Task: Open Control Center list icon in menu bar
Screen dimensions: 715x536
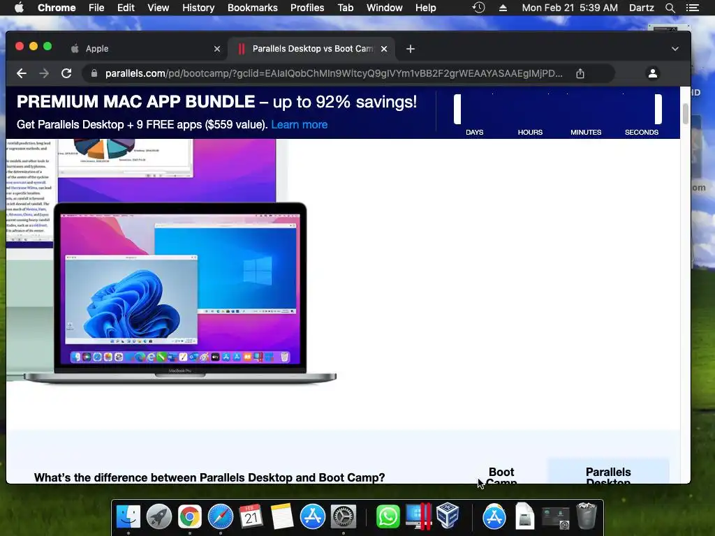Action: point(692,8)
